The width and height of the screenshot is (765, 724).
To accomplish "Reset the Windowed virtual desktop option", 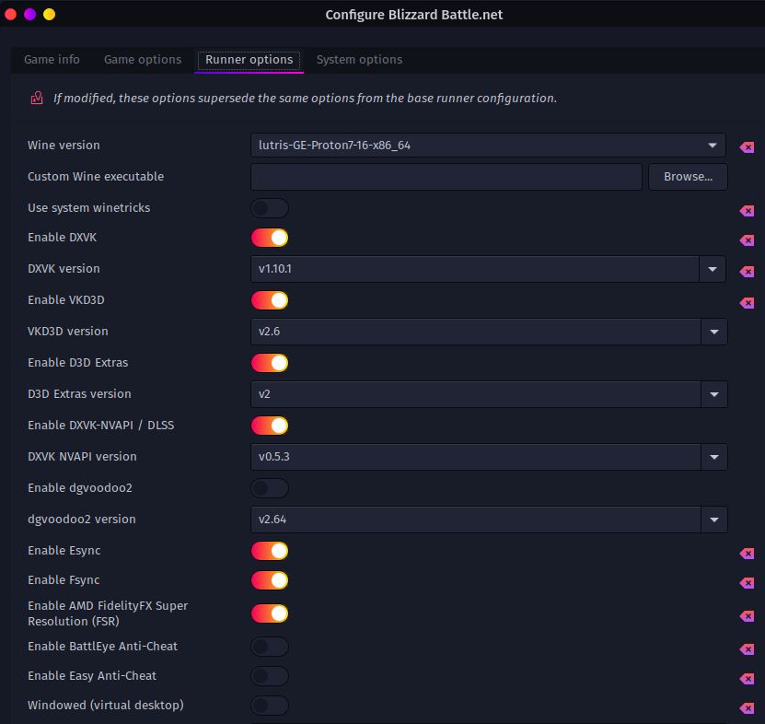I will pos(747,708).
